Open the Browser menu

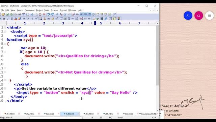tap(54, 10)
